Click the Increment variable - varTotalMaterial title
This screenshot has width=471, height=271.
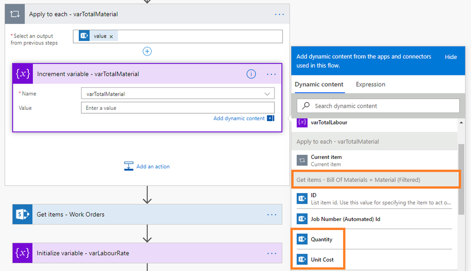point(88,74)
